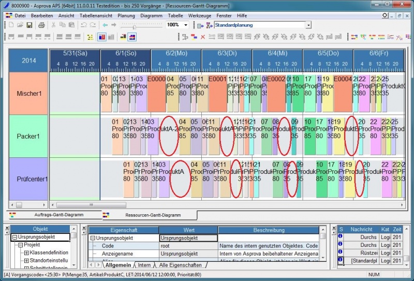
Task: Click the Mischer1 resource row header
Action: pos(28,94)
